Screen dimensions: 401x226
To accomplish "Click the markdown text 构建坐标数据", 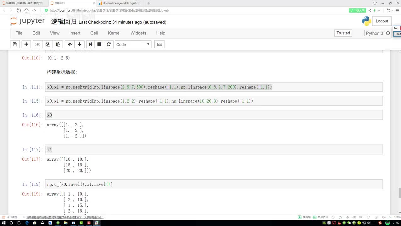I will click(62, 72).
